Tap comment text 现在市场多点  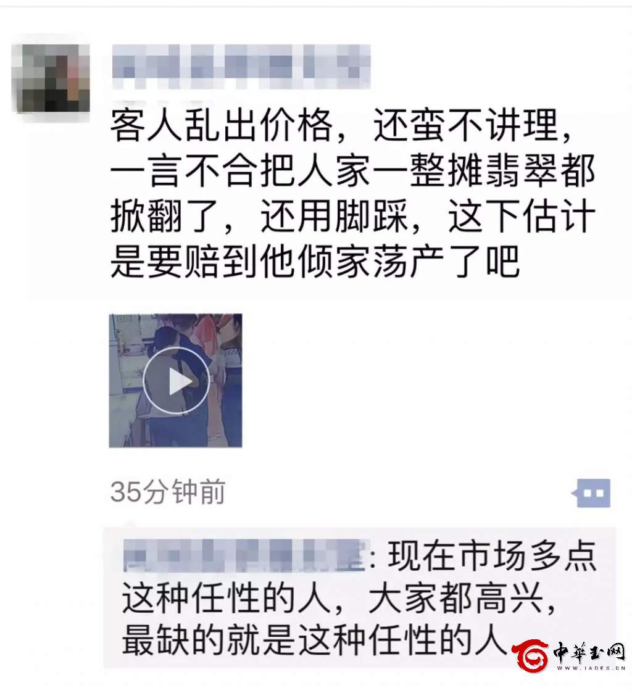[x=493, y=555]
